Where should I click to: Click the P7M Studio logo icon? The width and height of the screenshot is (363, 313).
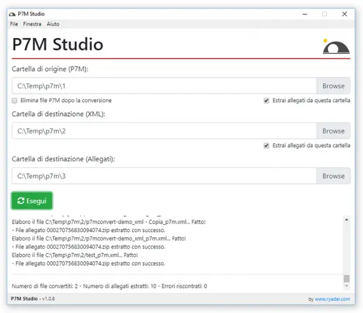point(336,47)
